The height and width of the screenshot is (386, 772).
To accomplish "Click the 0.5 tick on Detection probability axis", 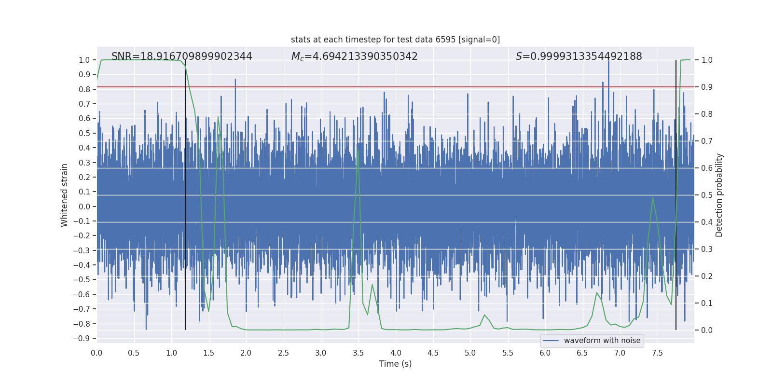I will pyautogui.click(x=707, y=195).
